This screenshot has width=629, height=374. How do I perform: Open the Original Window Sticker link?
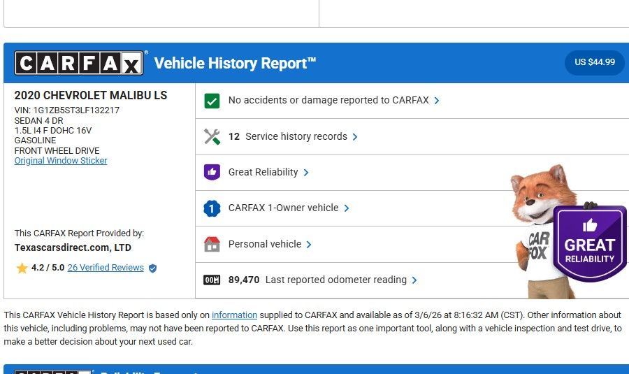61,161
